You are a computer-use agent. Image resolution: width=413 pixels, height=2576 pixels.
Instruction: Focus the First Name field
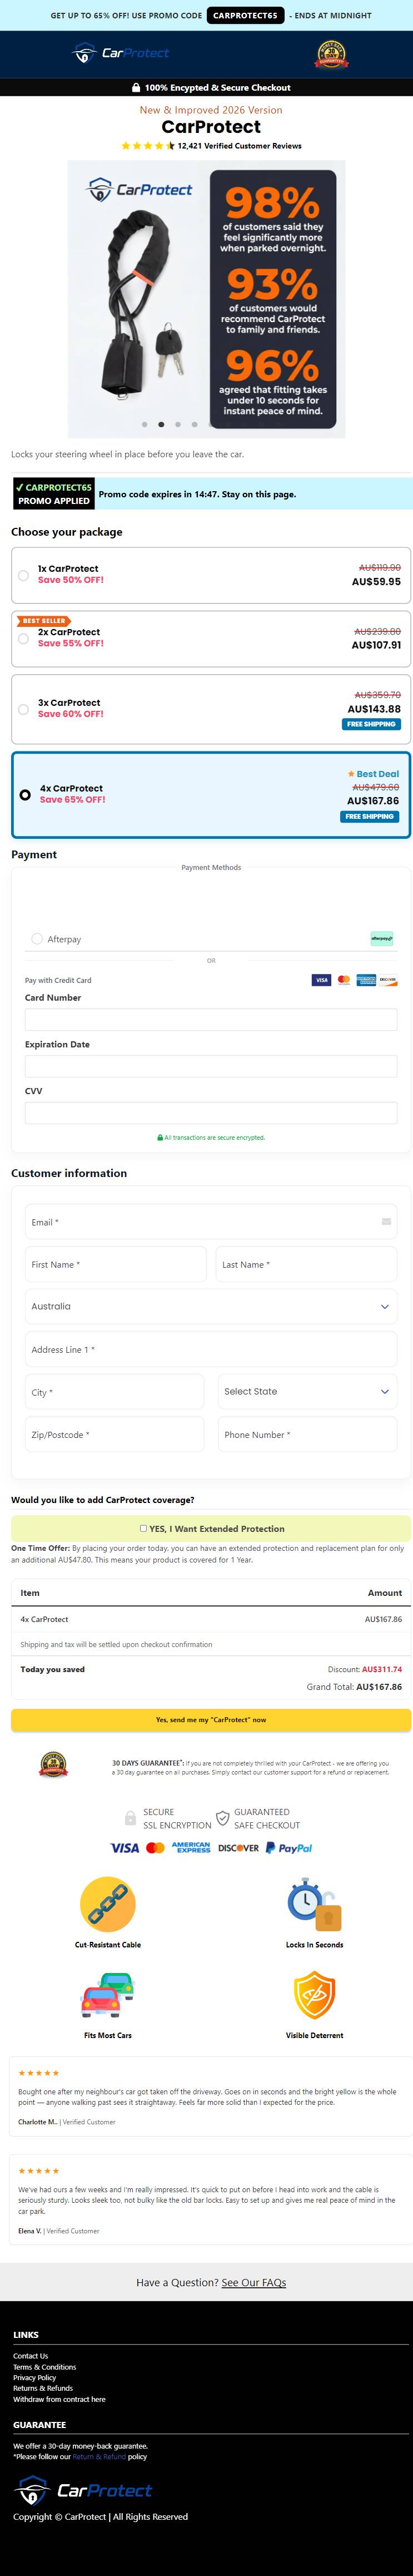pos(115,1264)
